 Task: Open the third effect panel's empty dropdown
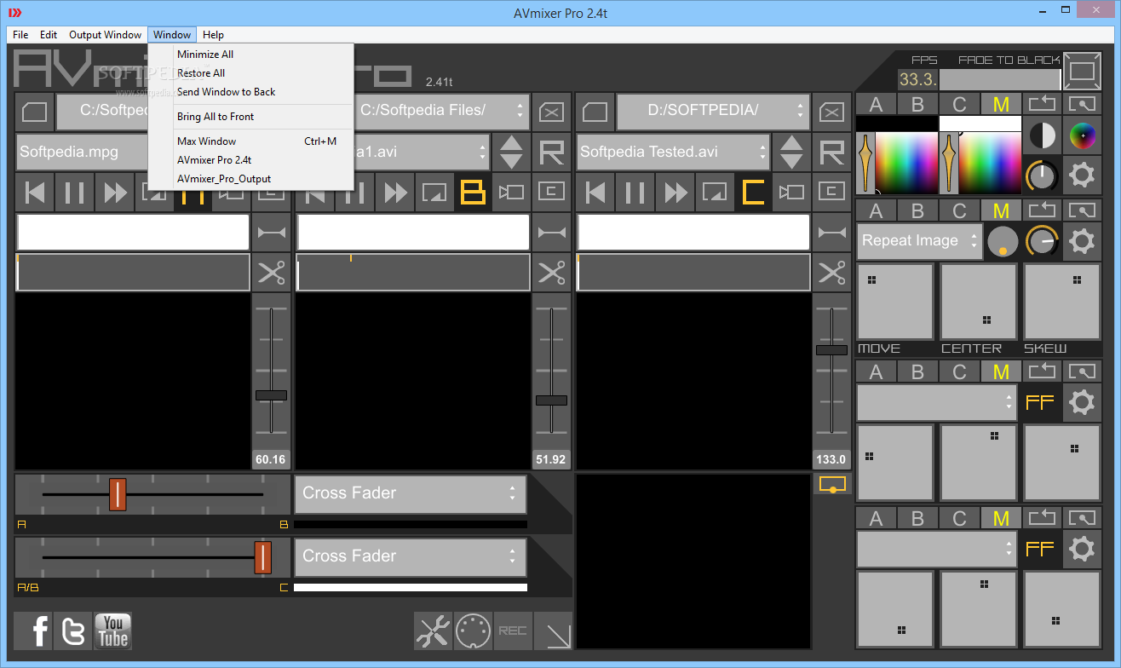[x=937, y=402]
